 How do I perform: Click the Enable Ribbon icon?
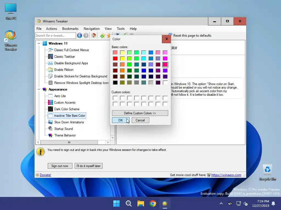point(50,70)
